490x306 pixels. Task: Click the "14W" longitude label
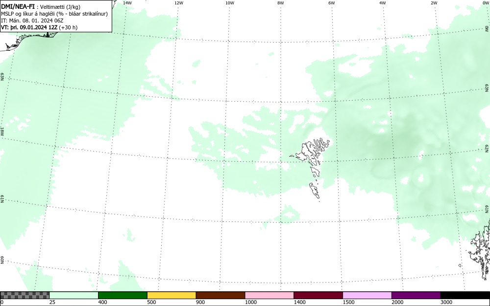[x=127, y=3]
